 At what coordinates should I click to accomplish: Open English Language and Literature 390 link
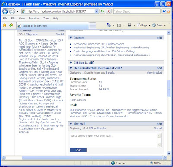coord(104,51)
